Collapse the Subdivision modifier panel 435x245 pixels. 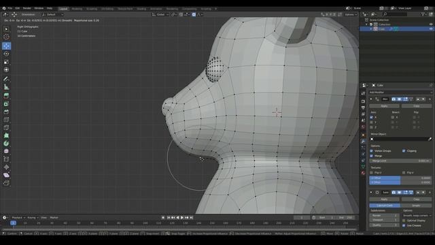(371, 192)
